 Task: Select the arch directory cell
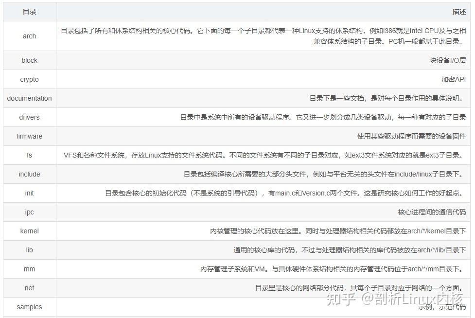29,36
